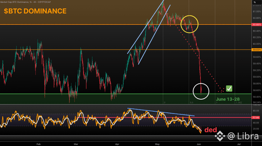Toggle the percent scale button
Image resolution: width=262 pixels, height=146 pixels.
[x=255, y=2]
